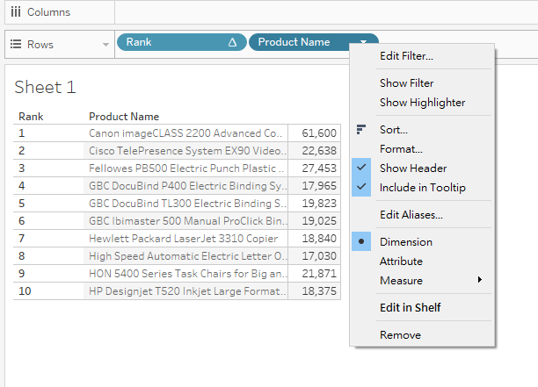Choose Attribute in the context menu
Viewport: 538px width, 387px height.
pos(401,262)
